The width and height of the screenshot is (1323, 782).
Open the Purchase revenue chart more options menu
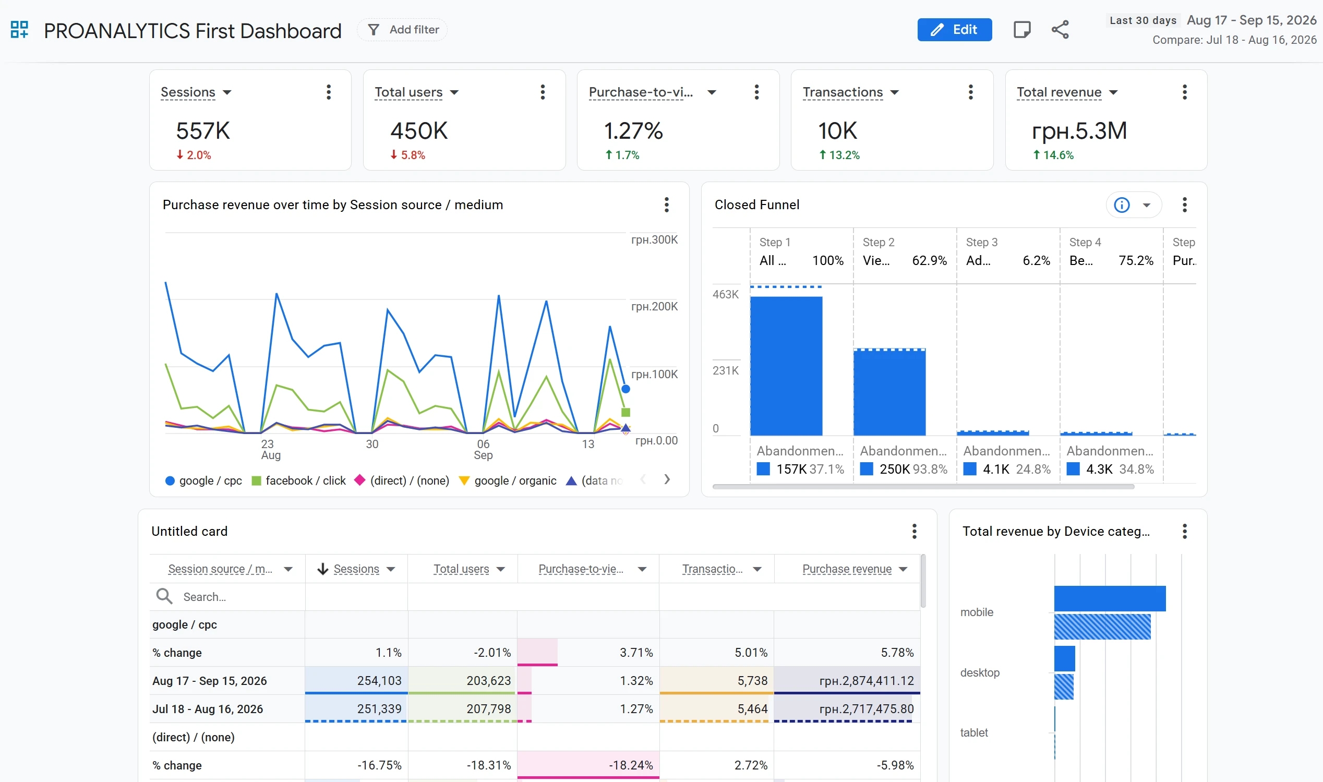coord(667,205)
